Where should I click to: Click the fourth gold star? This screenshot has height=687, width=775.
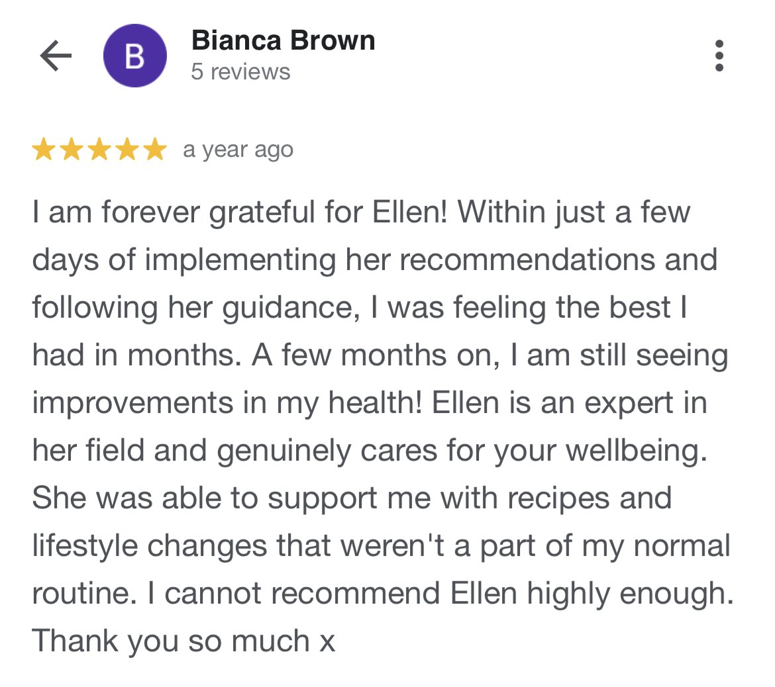tap(128, 149)
